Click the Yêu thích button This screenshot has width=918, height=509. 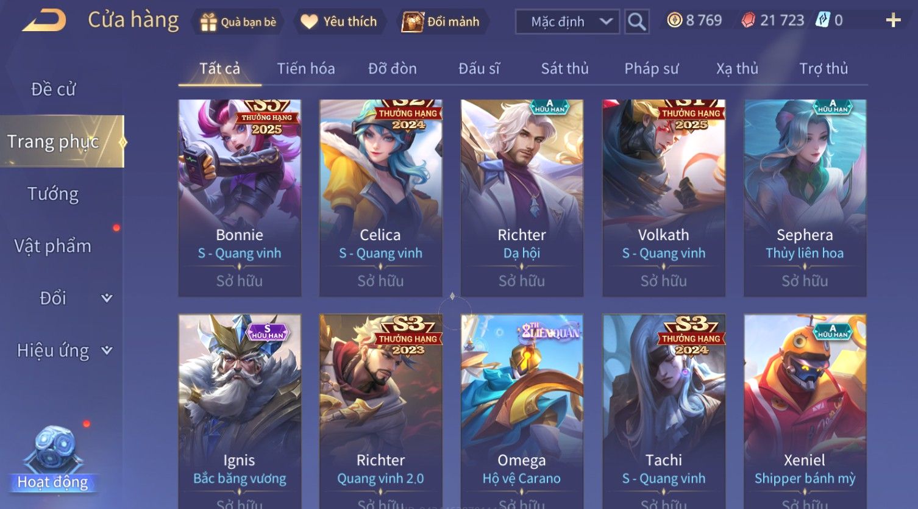point(340,22)
